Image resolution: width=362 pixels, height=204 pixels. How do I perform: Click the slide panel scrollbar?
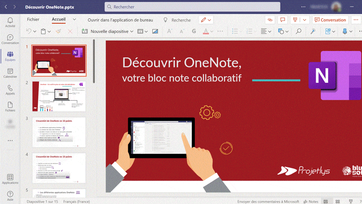click(x=94, y=61)
